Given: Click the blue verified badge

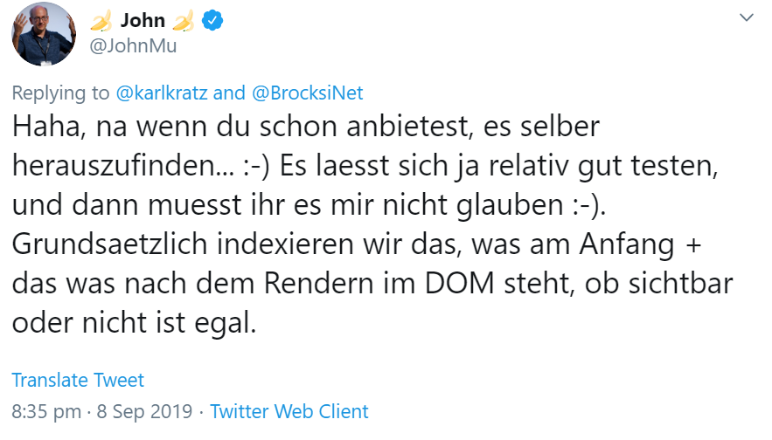Looking at the screenshot, I should pos(211,21).
